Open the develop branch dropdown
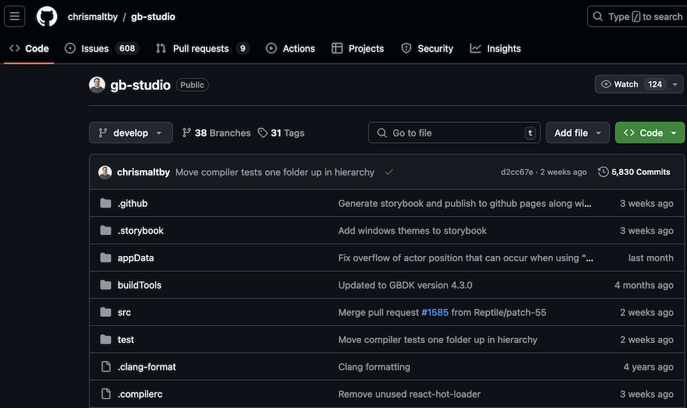 point(131,133)
